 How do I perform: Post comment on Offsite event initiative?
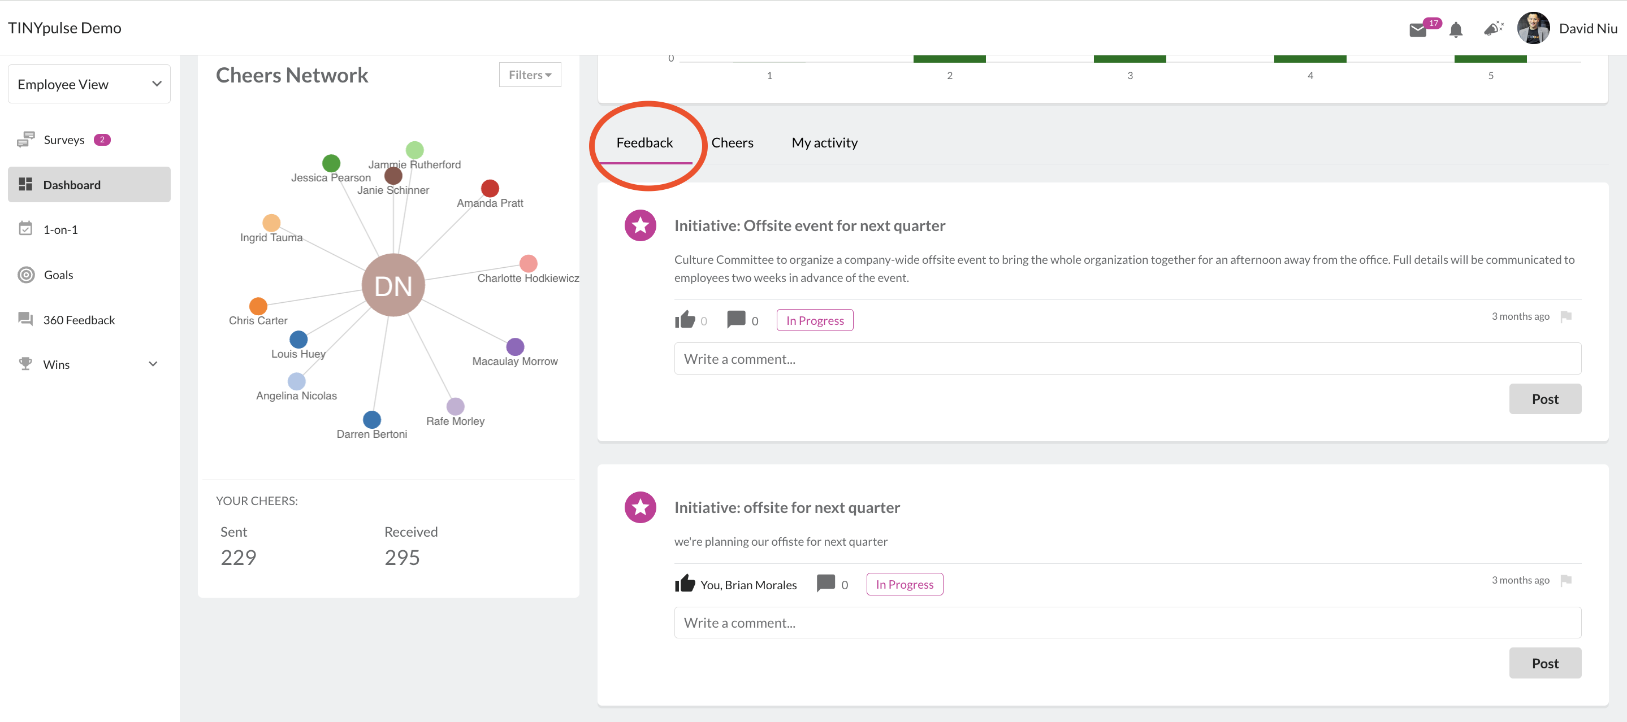pyautogui.click(x=1545, y=399)
